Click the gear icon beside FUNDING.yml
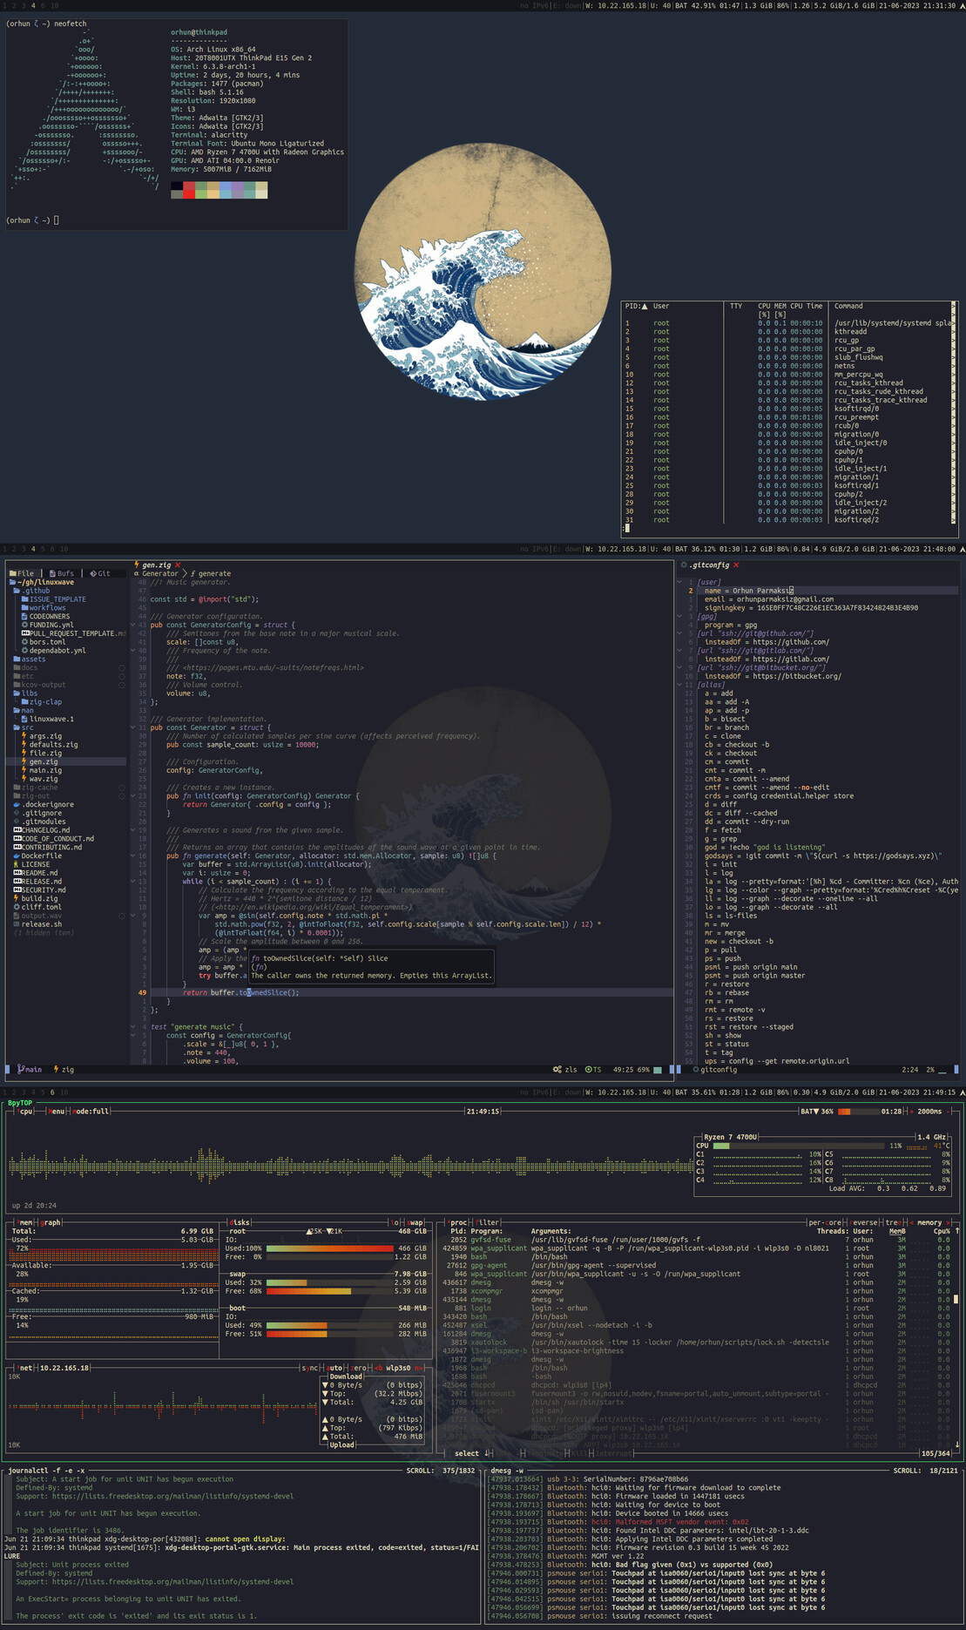Viewport: 966px width, 1630px height. pos(24,625)
